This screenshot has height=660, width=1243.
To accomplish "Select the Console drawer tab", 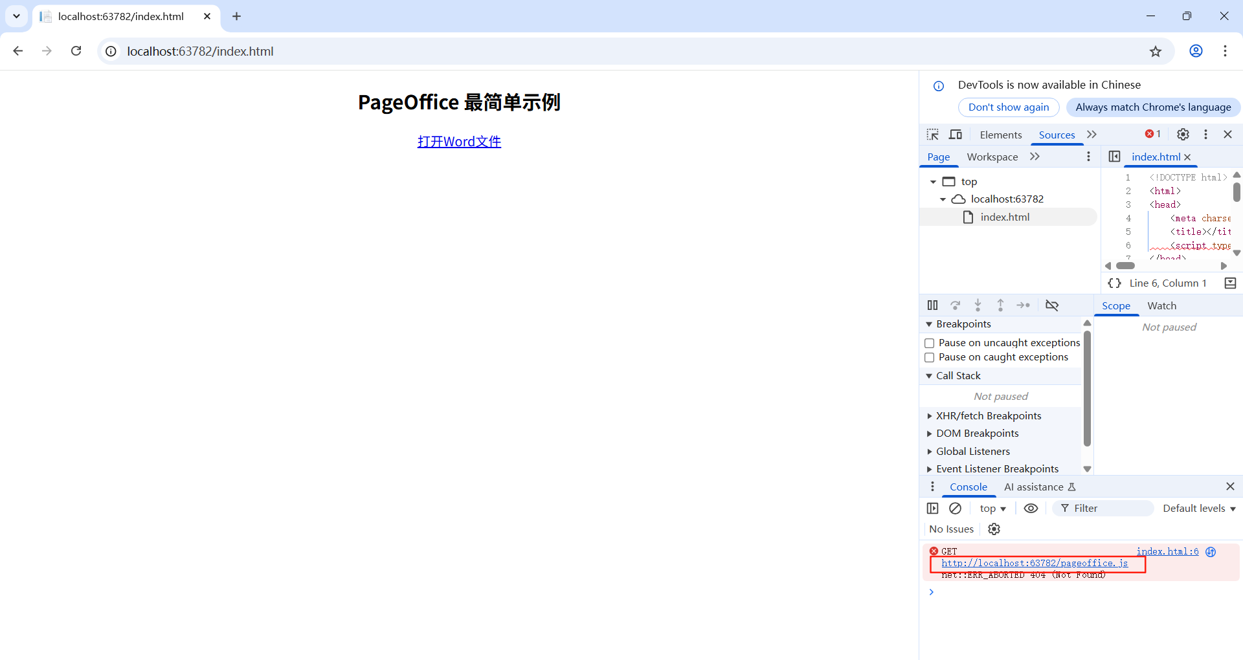I will tap(969, 487).
